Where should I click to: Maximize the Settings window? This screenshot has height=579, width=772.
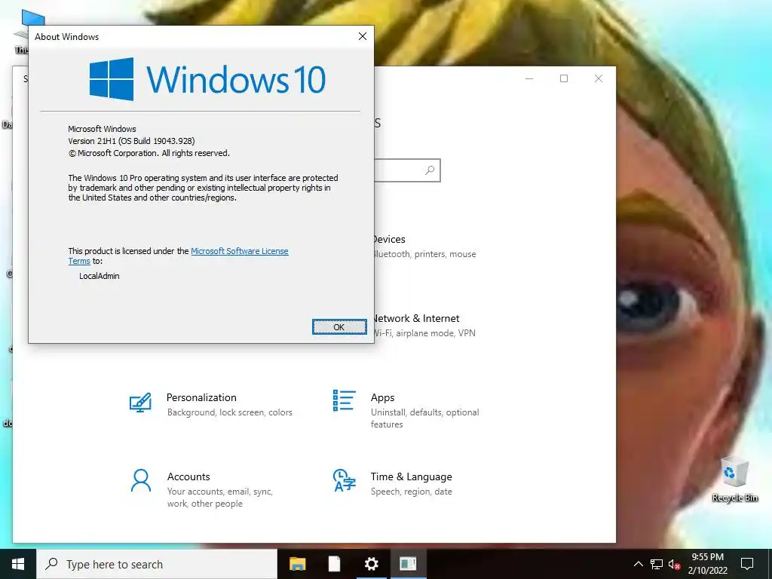pyautogui.click(x=564, y=78)
